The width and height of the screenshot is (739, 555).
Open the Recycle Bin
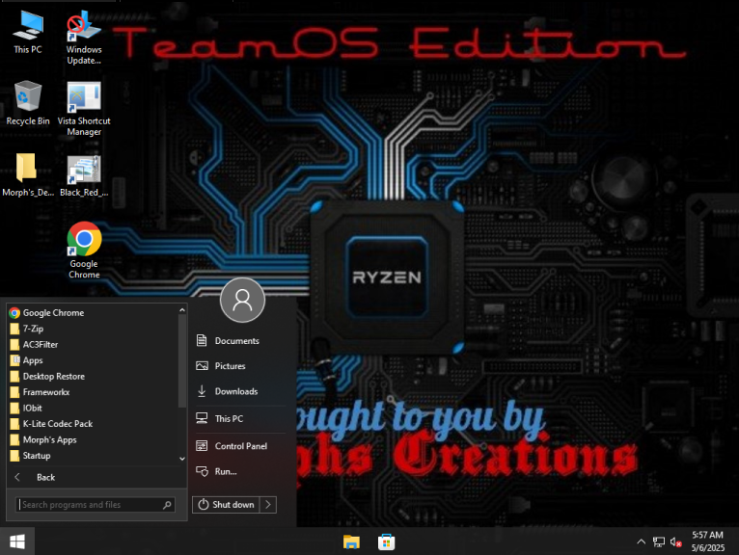tap(28, 103)
